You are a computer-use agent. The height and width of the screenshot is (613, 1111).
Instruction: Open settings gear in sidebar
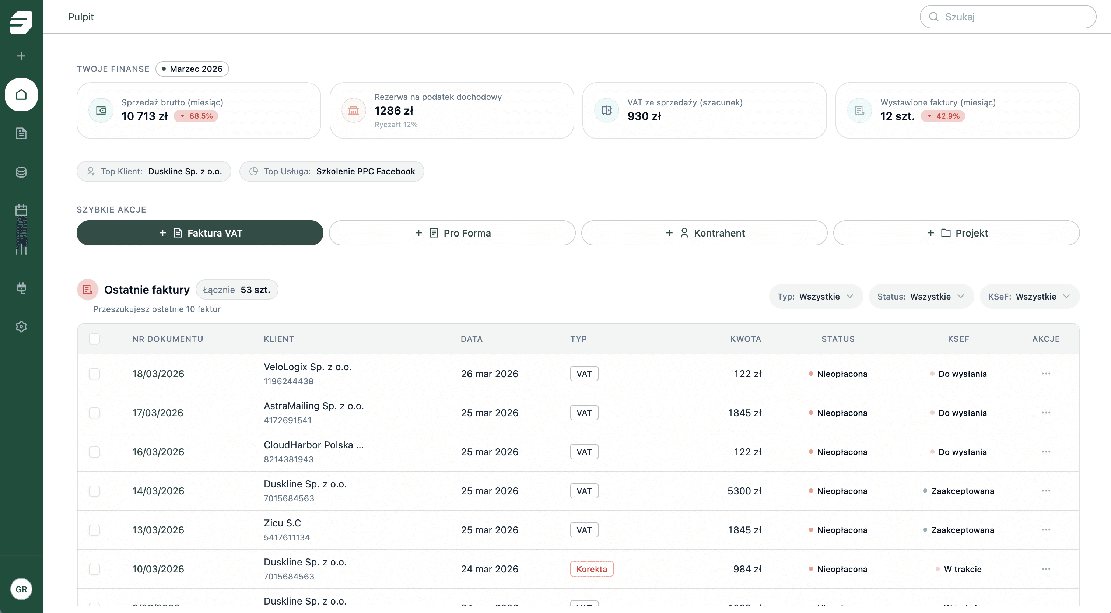(21, 326)
